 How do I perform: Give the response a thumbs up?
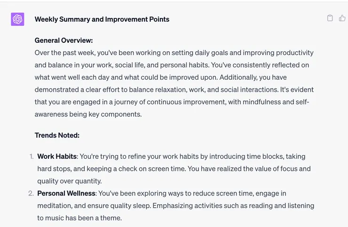[342, 18]
